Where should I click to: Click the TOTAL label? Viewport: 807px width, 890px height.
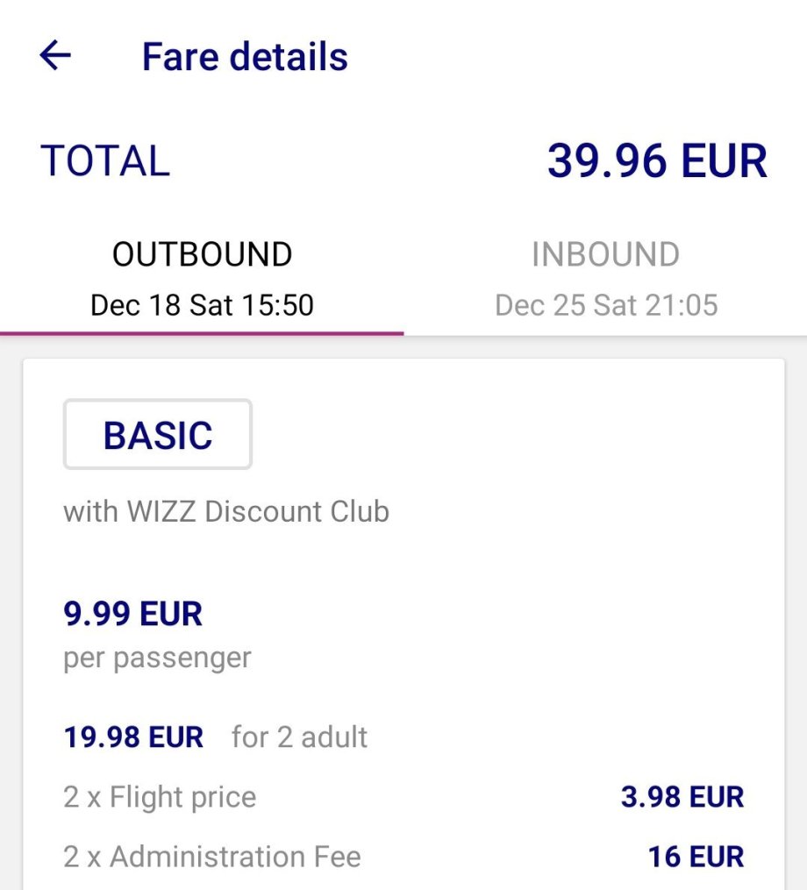[105, 161]
